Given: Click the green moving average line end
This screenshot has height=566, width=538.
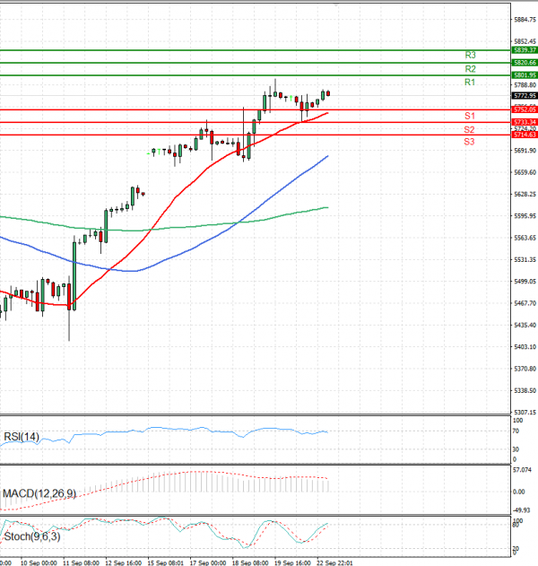Looking at the screenshot, I should point(327,207).
